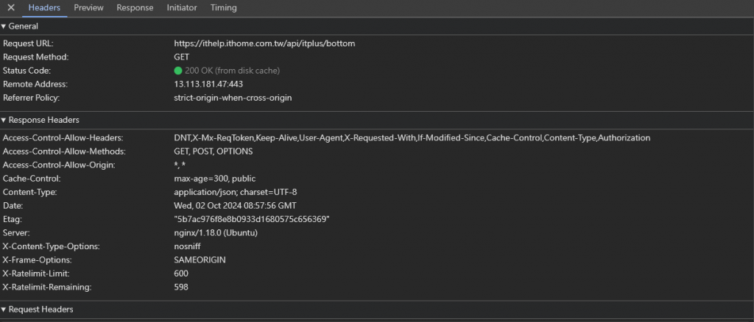Click the Etag header value
The image size is (754, 322).
251,219
